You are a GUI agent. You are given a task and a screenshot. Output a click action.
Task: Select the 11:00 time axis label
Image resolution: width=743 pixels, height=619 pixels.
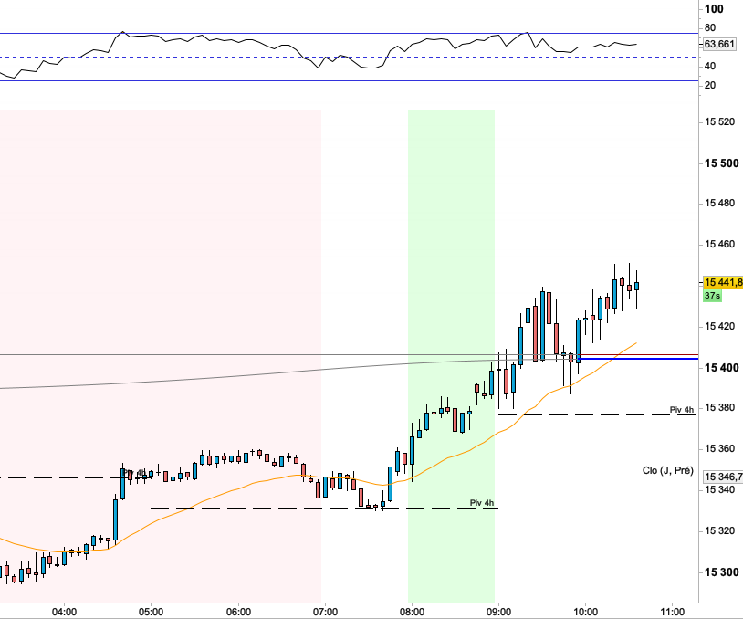(x=673, y=612)
